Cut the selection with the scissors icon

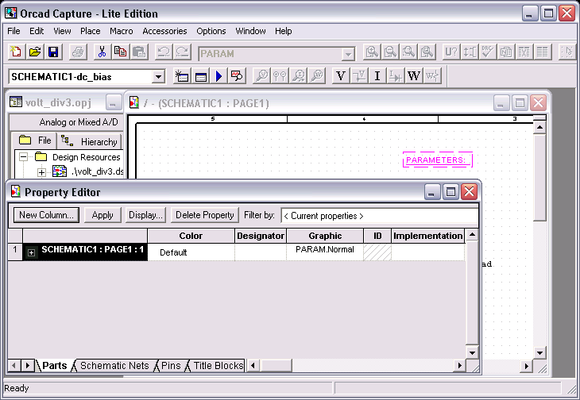click(x=102, y=52)
